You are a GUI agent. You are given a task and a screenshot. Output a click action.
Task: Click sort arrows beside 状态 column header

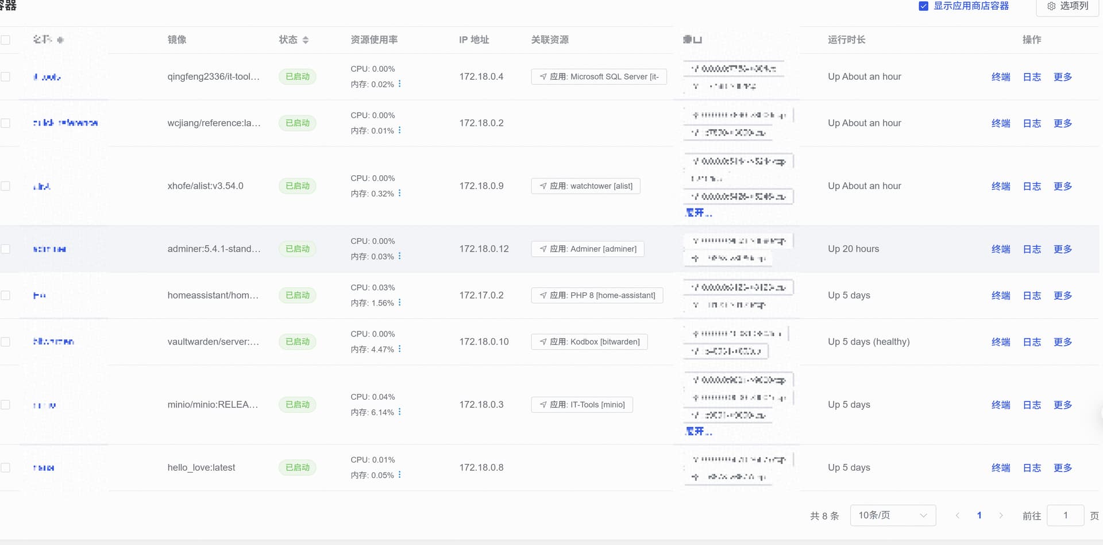click(306, 40)
